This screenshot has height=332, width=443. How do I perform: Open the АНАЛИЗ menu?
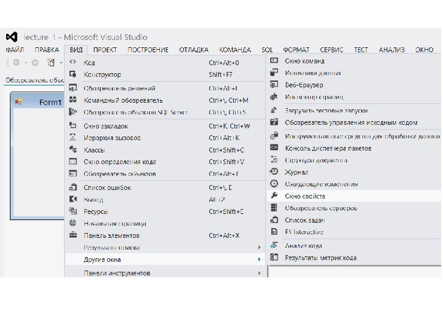391,50
